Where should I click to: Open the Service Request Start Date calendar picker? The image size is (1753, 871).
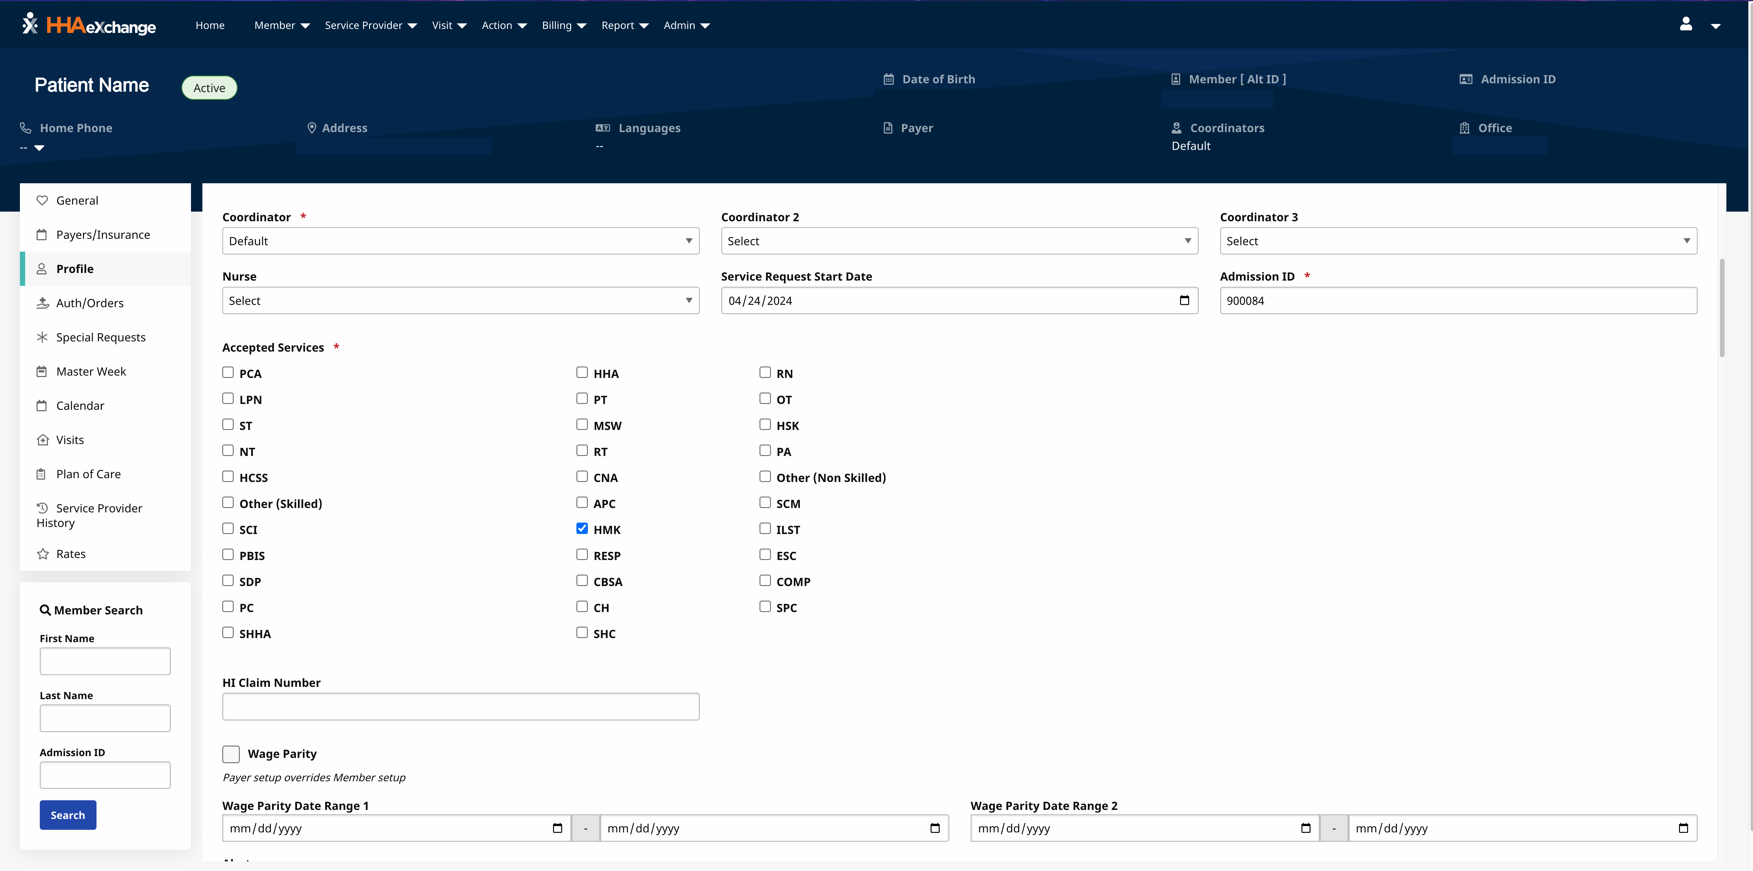1184,300
